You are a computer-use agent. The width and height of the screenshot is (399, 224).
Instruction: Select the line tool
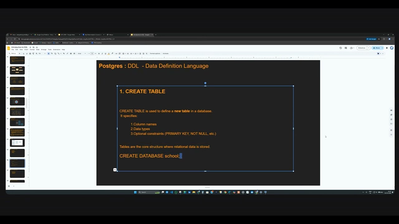tap(59, 54)
